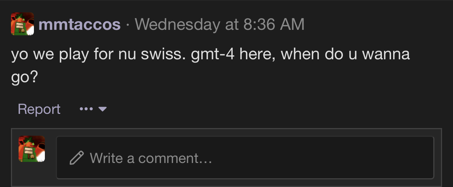The width and height of the screenshot is (453, 187).
Task: Focus the Write a comment field
Action: (x=244, y=158)
